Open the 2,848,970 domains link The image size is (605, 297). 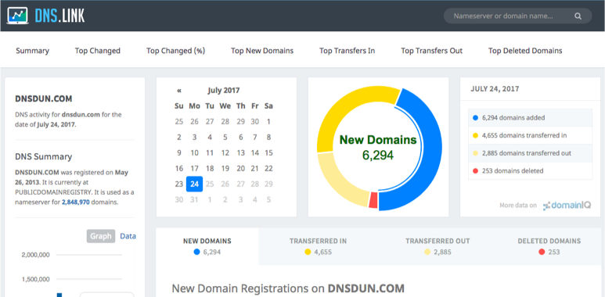pos(76,202)
